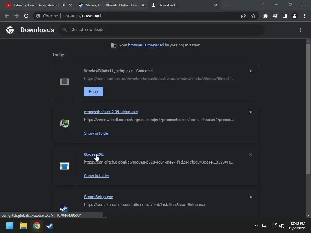Open the profile avatar icon
The width and height of the screenshot is (311, 233).
(295, 16)
